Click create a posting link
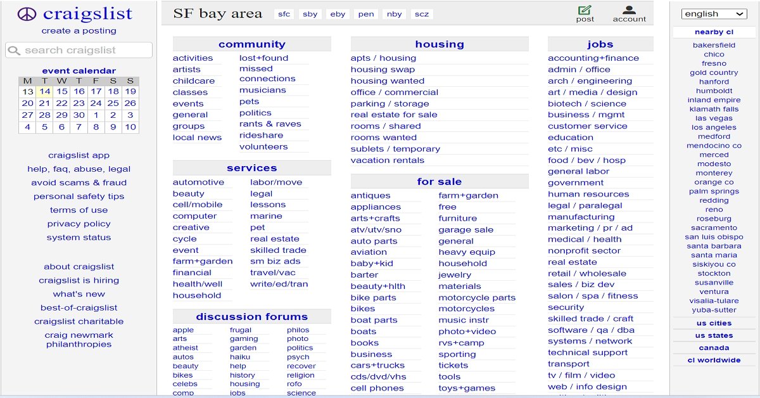 [79, 30]
